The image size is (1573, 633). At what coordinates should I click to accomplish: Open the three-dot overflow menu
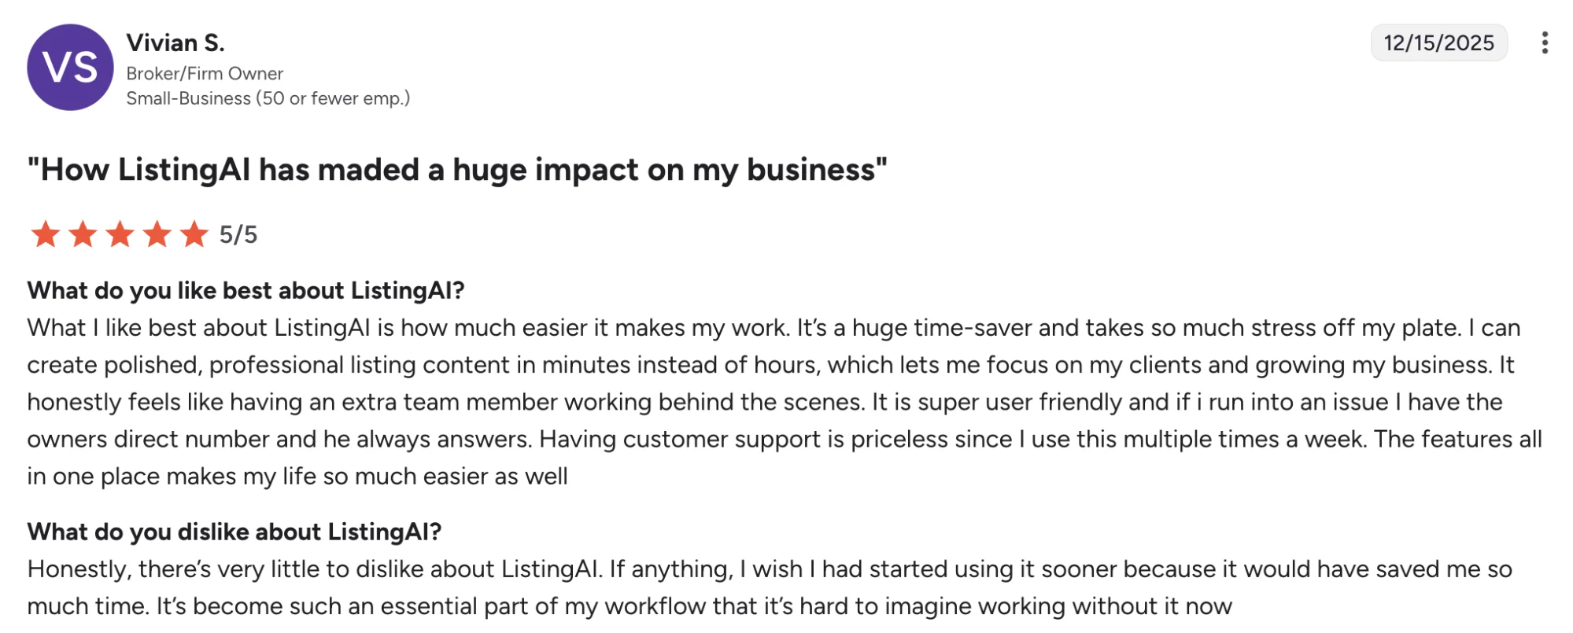point(1545,44)
